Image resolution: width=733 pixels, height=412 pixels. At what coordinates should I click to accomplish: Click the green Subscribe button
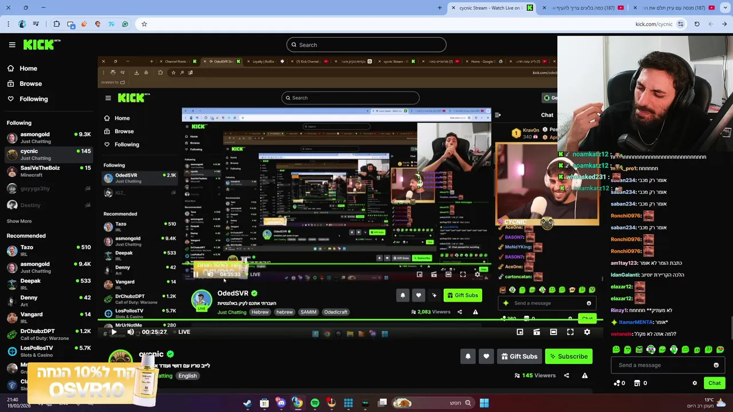tap(569, 356)
